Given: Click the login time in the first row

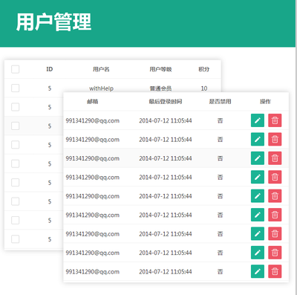Looking at the screenshot, I should point(166,120).
